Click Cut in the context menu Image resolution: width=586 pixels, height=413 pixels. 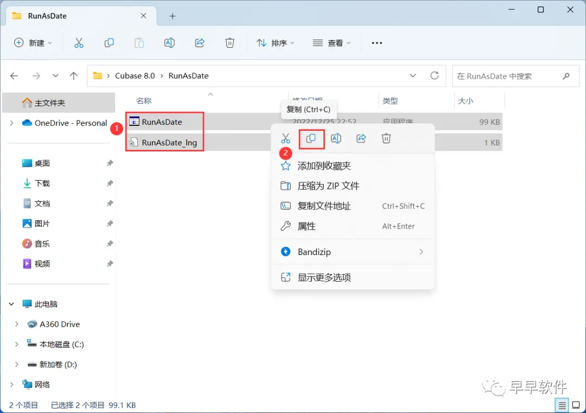point(285,139)
